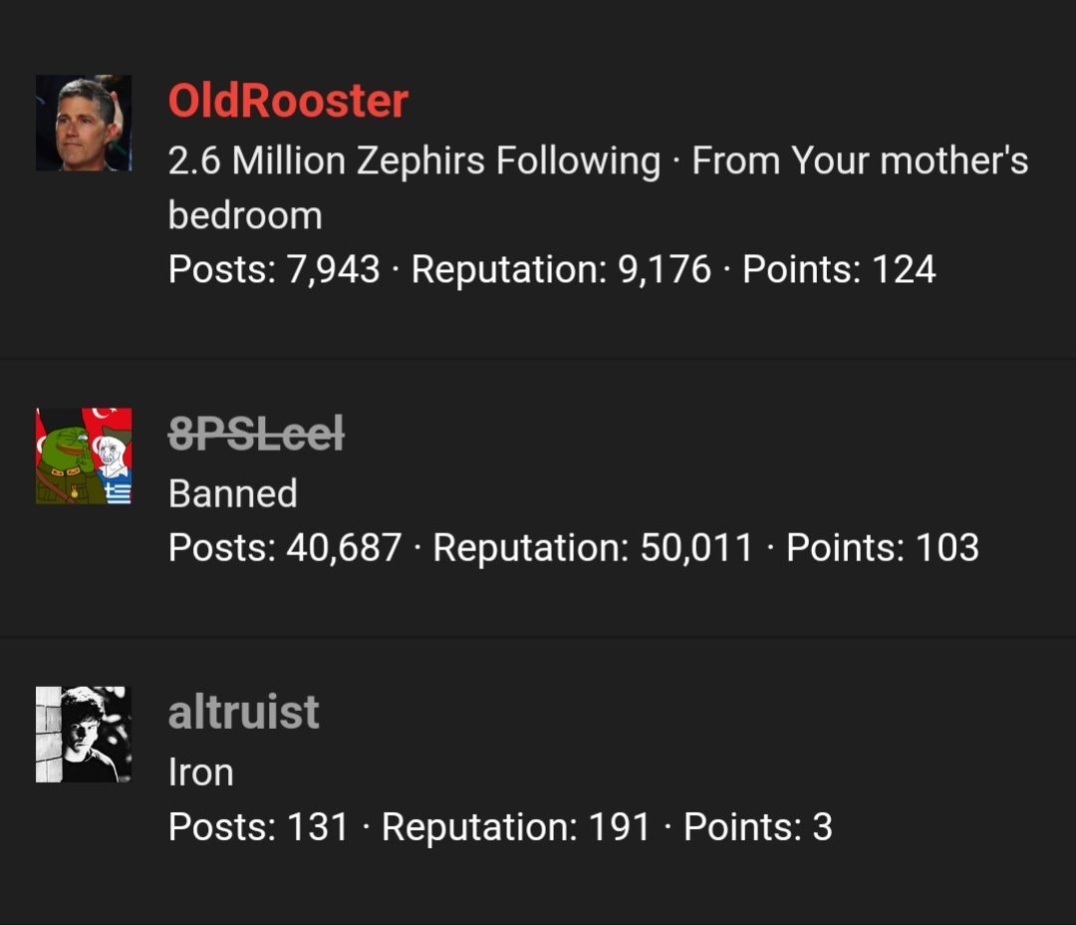Select the "2.6 Million Zephirs Following" title
This screenshot has height=925, width=1076.
[413, 160]
